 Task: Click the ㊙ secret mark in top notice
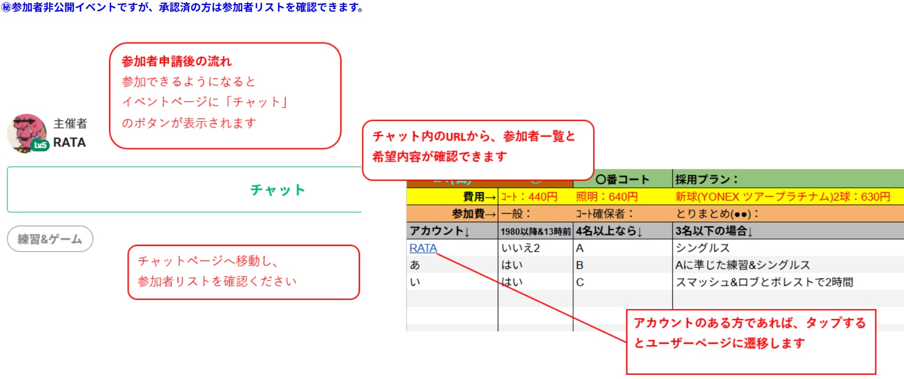pyautogui.click(x=6, y=7)
